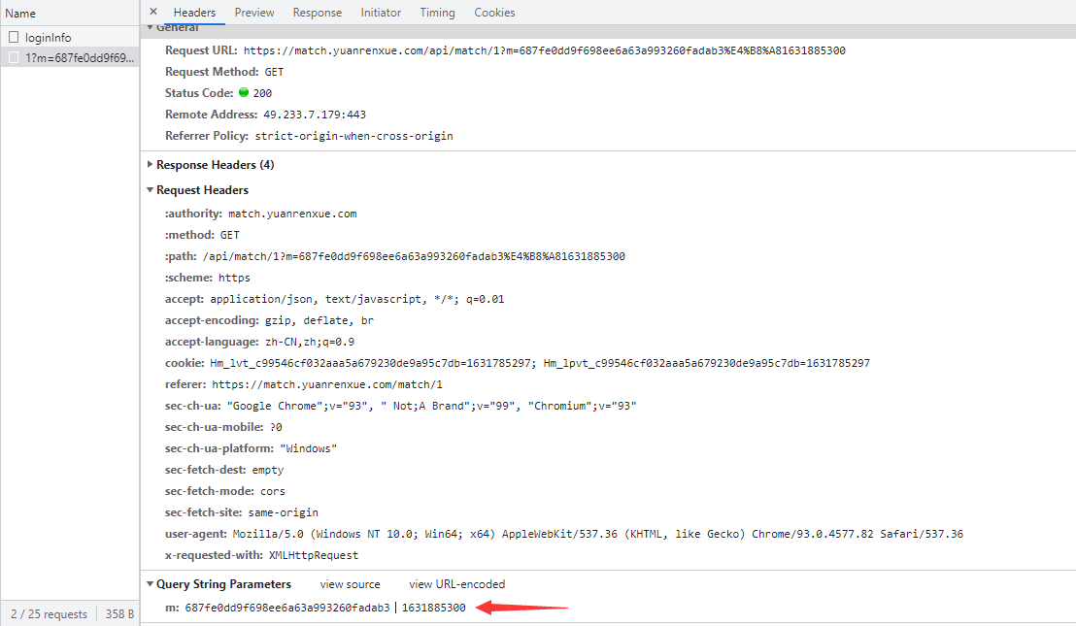Click the view URL-encoded link

456,584
